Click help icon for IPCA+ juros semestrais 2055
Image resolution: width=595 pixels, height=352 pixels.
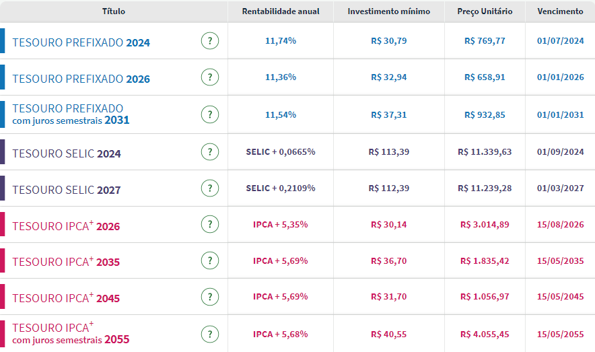[210, 334]
